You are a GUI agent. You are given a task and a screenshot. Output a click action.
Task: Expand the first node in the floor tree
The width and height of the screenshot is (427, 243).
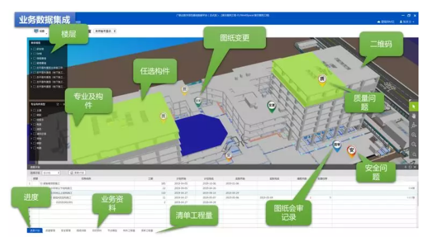click(31, 50)
